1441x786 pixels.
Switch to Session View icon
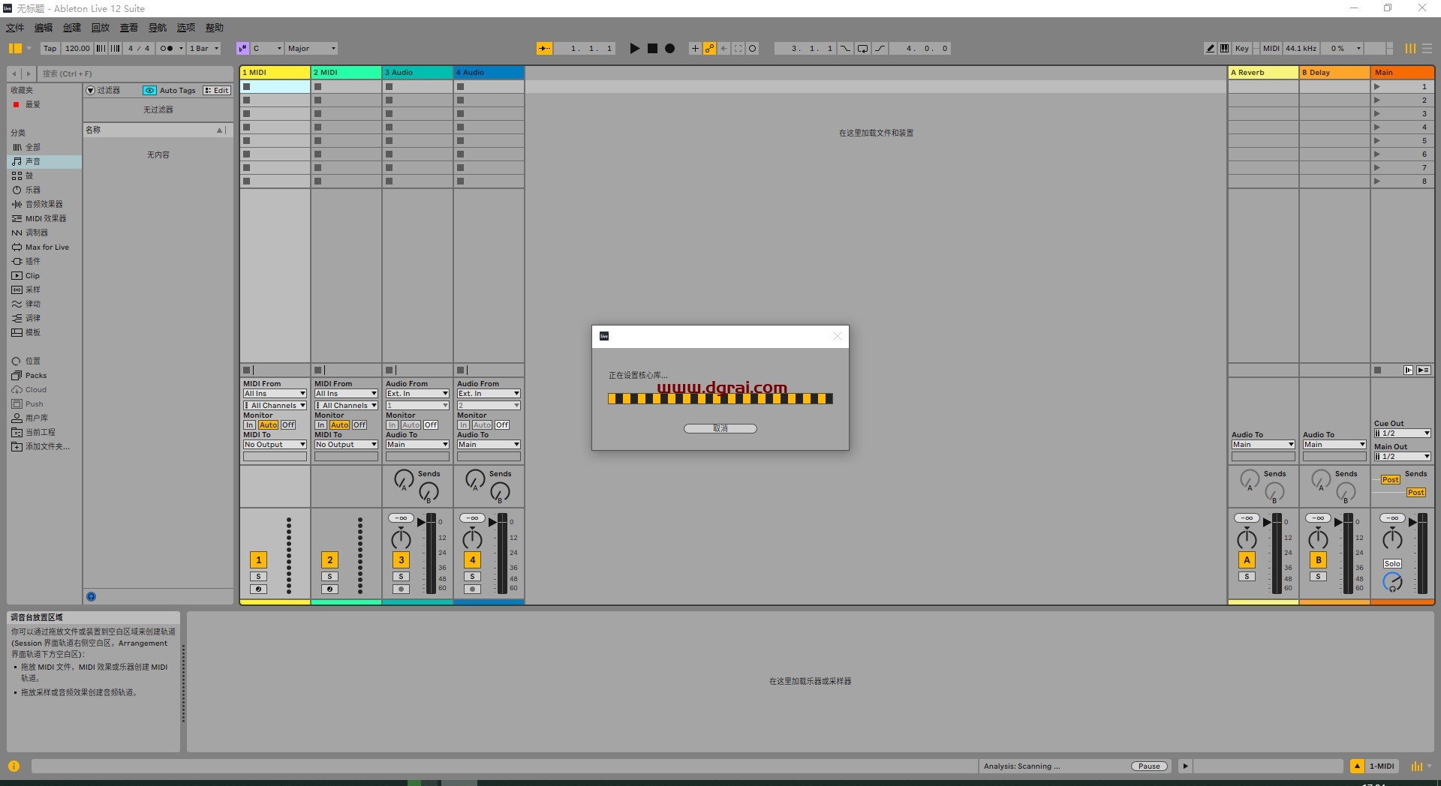[x=1411, y=48]
